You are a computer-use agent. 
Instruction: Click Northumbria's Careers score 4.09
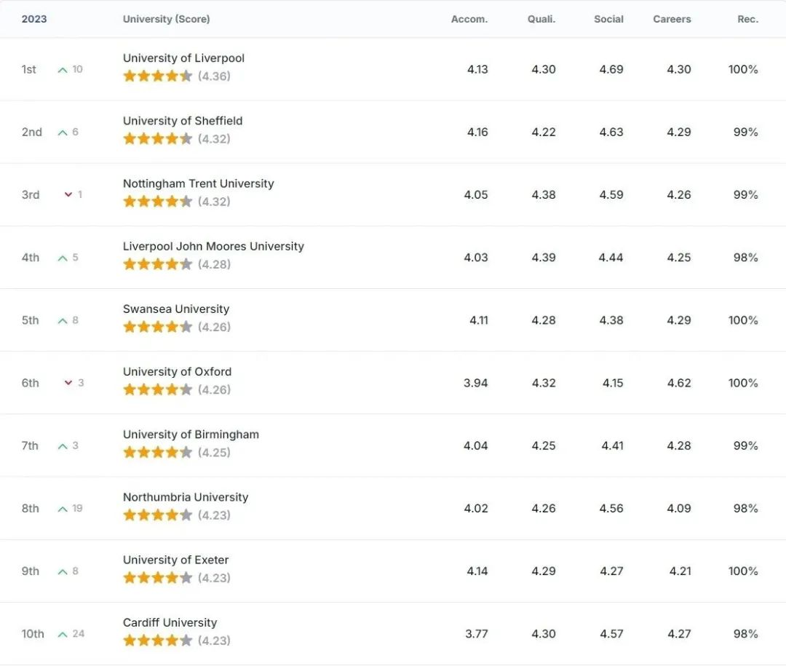(x=679, y=508)
